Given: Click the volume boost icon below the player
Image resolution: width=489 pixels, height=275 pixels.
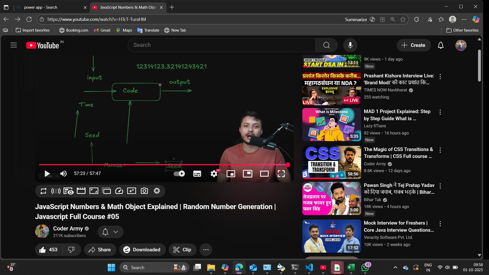Looking at the screenshot, I should (x=56, y=191).
